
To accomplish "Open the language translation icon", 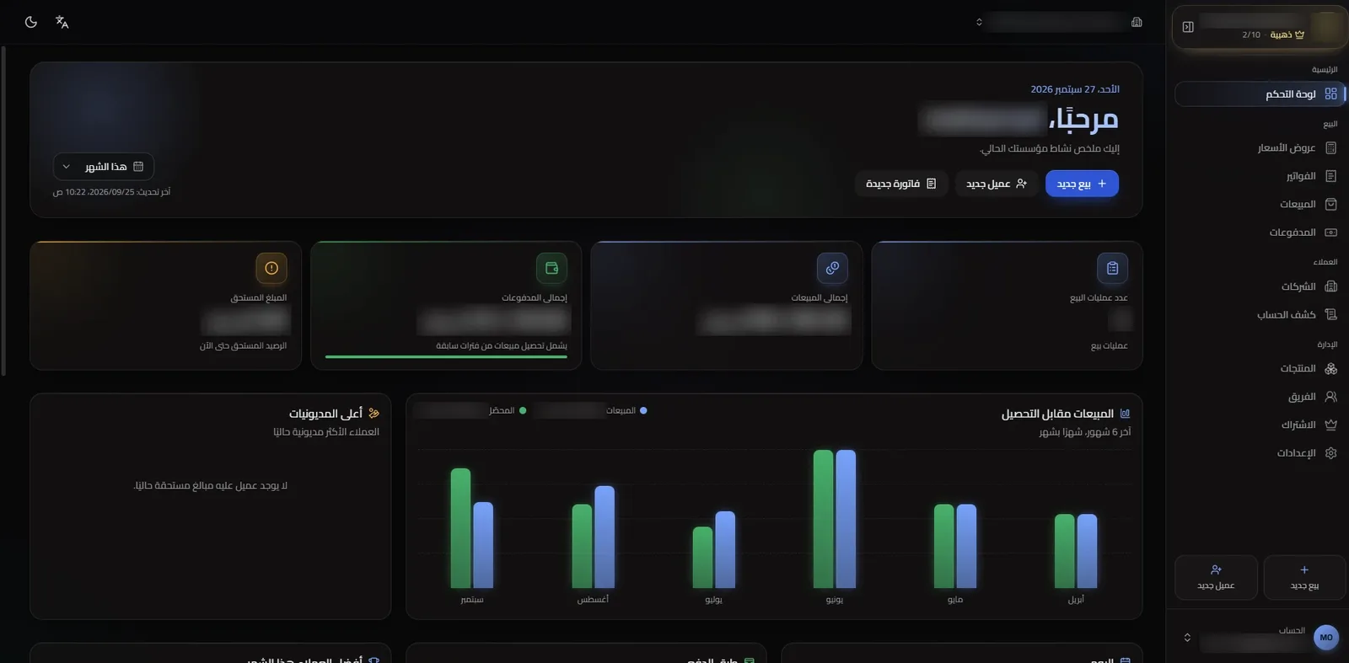I will click(x=62, y=22).
